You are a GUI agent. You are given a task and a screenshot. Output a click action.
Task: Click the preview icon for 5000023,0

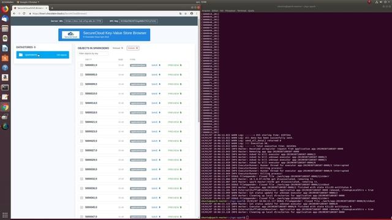click(181, 132)
